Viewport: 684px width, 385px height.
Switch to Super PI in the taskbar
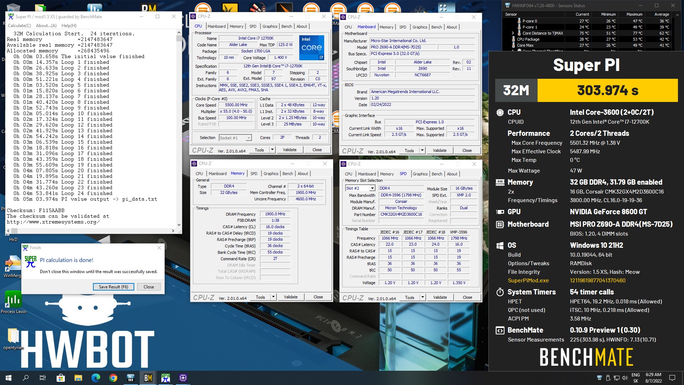click(x=165, y=378)
